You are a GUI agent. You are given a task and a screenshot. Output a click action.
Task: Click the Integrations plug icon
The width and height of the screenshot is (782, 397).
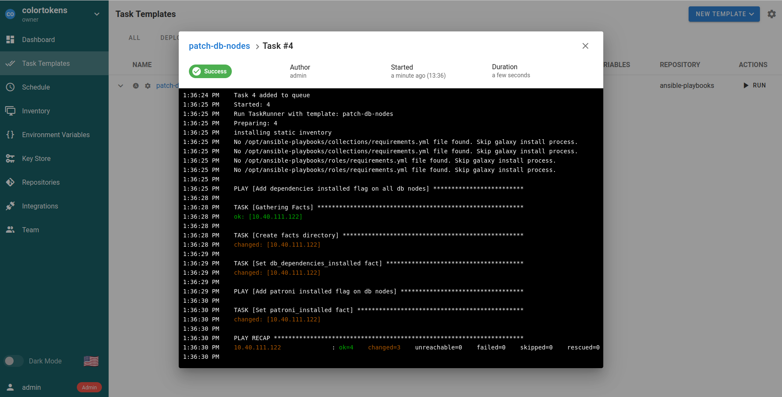[x=10, y=206]
